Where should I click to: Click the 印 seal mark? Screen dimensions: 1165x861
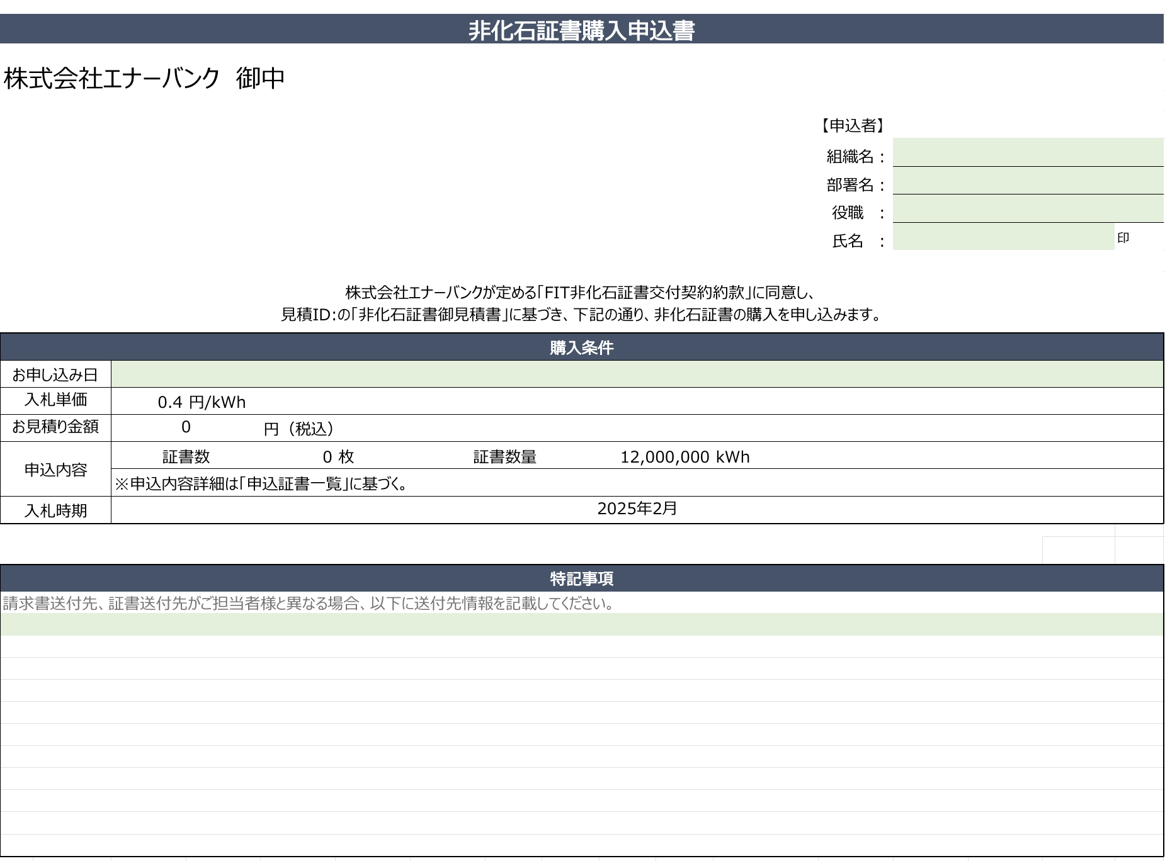pos(1123,238)
